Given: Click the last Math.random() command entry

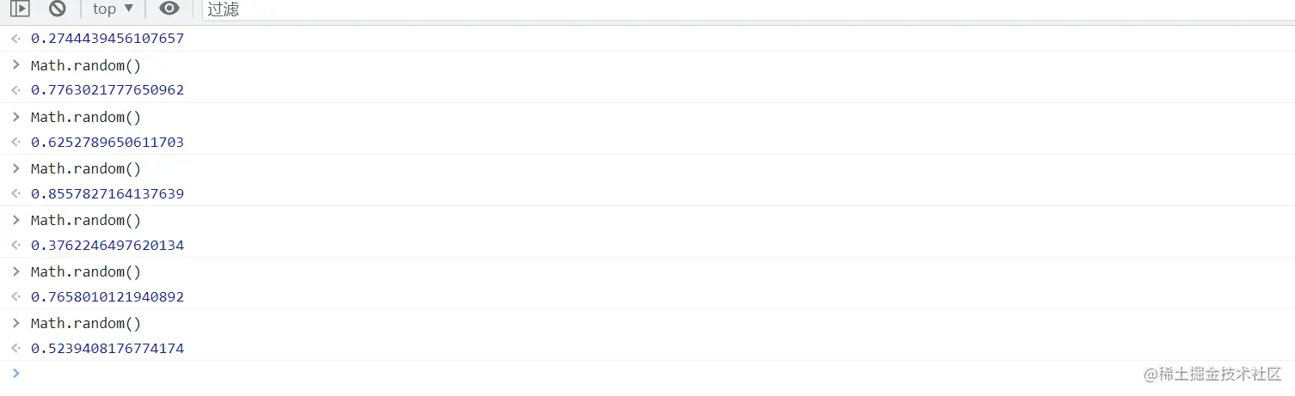Looking at the screenshot, I should click(x=86, y=323).
